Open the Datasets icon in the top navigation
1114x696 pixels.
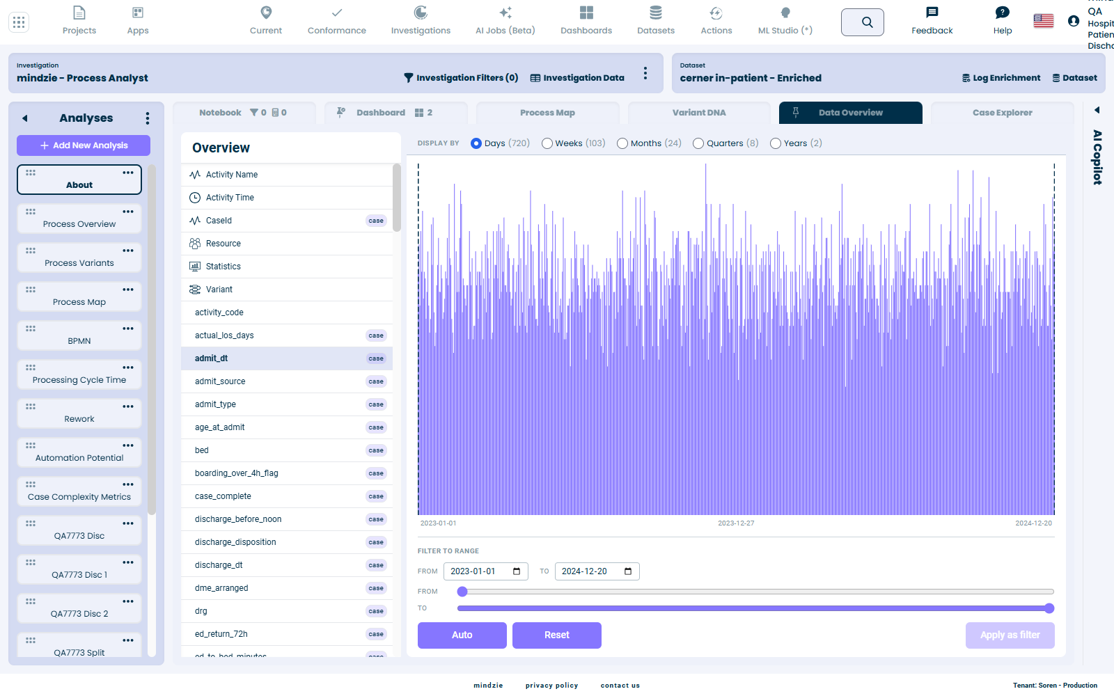point(656,13)
